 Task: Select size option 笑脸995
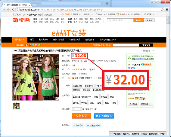(86, 90)
